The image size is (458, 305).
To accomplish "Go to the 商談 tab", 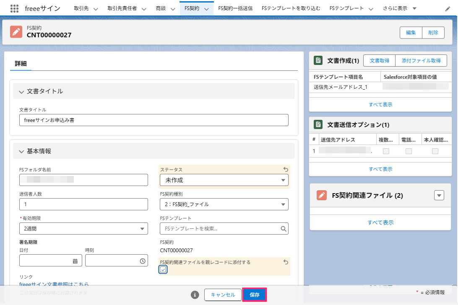I will point(161,8).
